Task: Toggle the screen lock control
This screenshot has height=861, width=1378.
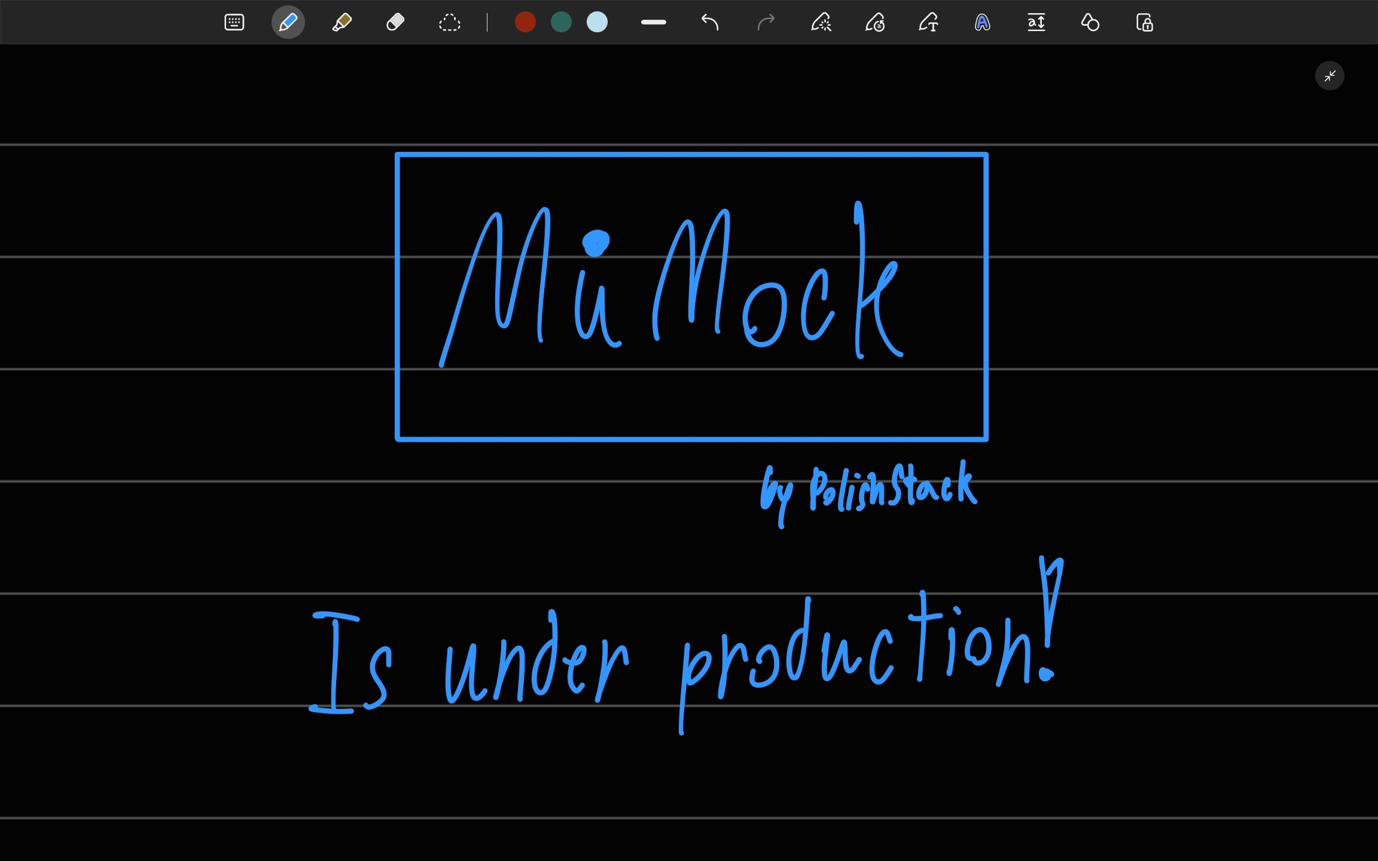Action: 1145,22
